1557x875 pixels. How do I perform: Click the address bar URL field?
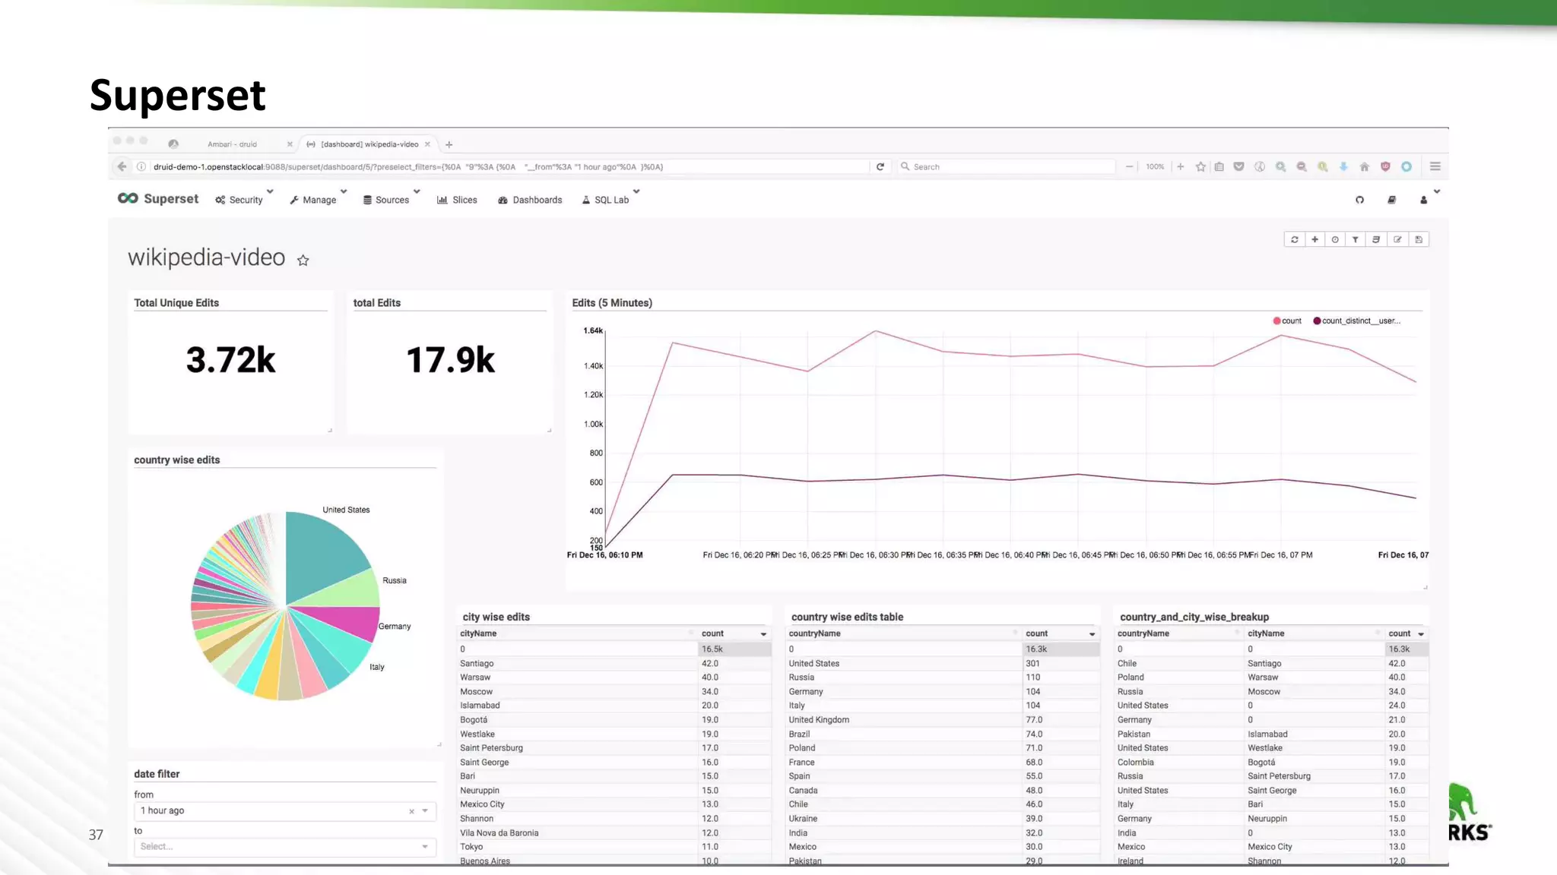tap(502, 166)
